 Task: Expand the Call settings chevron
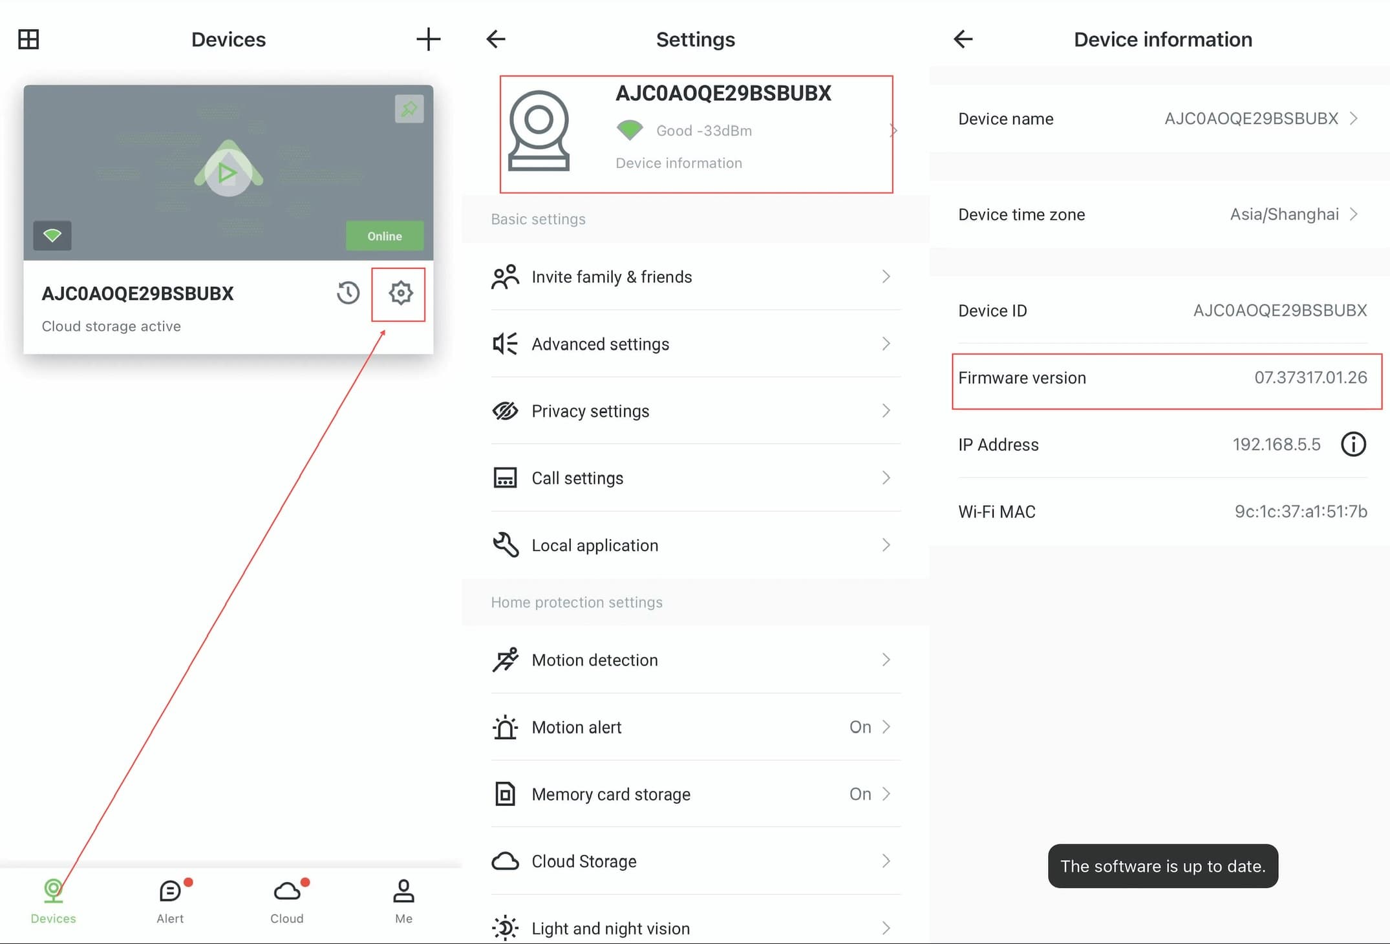[x=886, y=478]
